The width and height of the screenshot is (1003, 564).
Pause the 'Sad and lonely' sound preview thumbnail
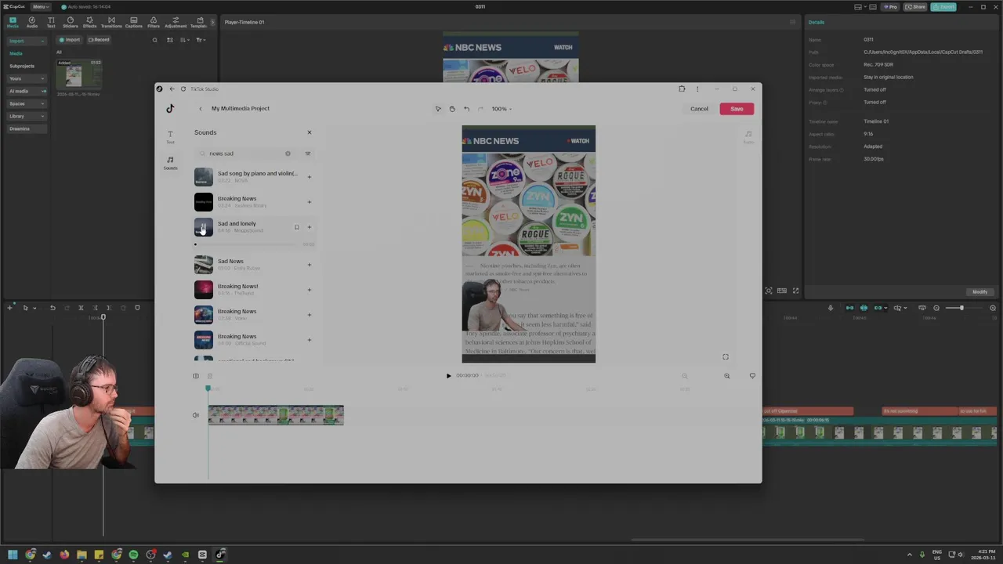[203, 227]
